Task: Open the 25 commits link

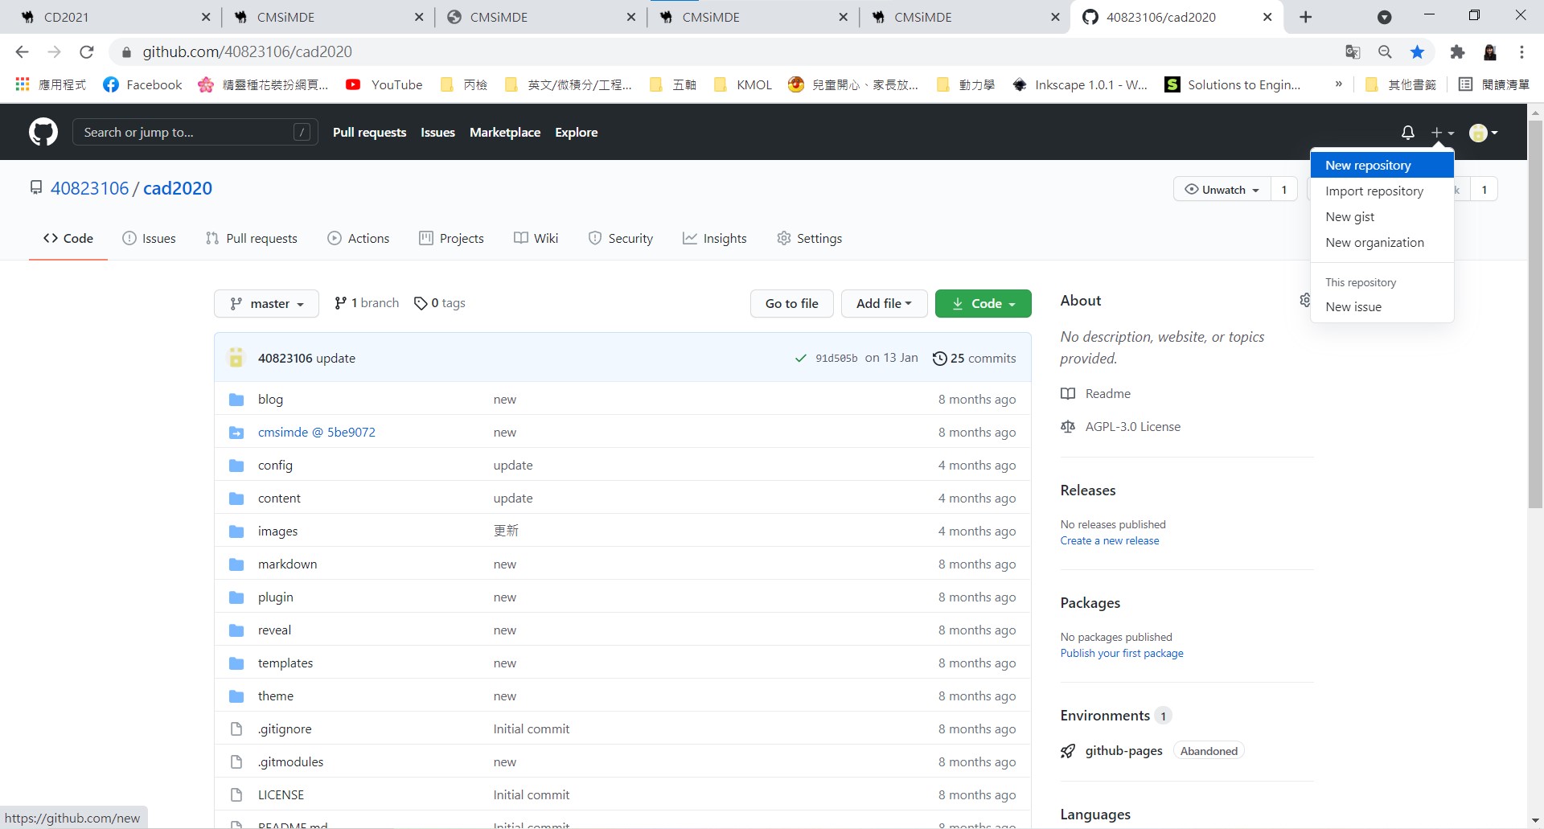Action: (x=975, y=359)
